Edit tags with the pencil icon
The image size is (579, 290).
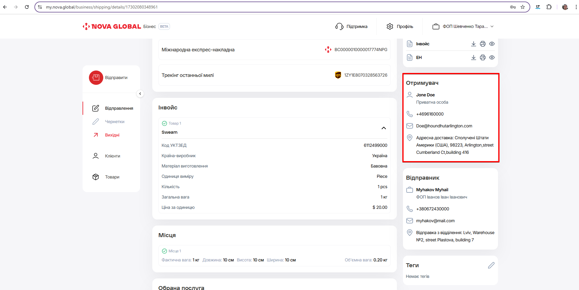pyautogui.click(x=491, y=265)
